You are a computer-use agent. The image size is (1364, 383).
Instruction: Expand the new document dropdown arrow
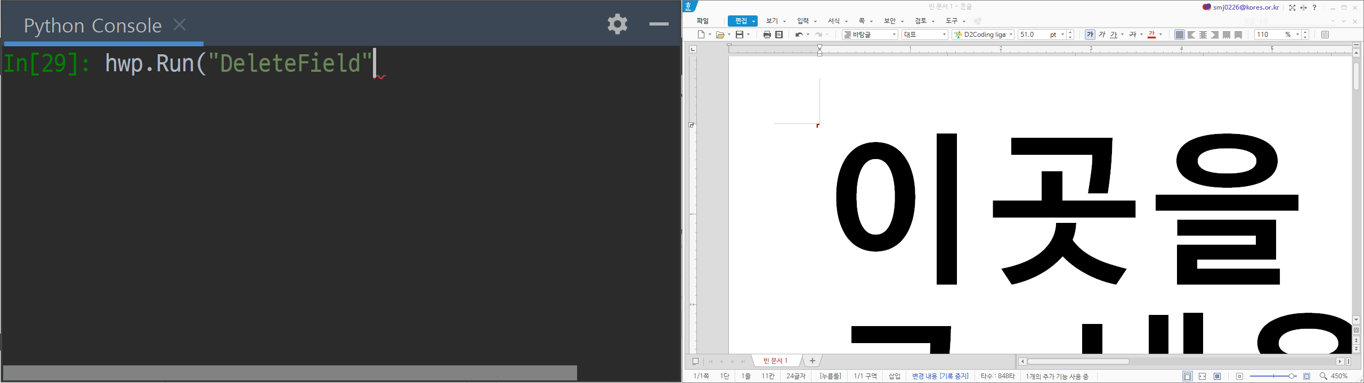[710, 35]
